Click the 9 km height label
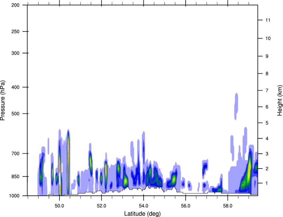Image resolution: width=283 pixels, height=217 pixels. 267,56
